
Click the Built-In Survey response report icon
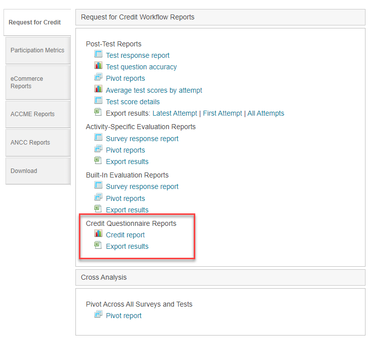(98, 185)
